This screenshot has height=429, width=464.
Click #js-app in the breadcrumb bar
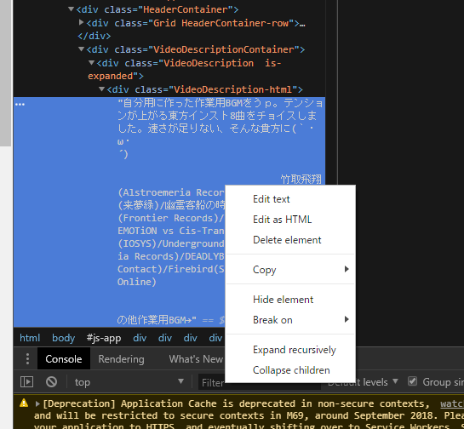click(x=104, y=338)
